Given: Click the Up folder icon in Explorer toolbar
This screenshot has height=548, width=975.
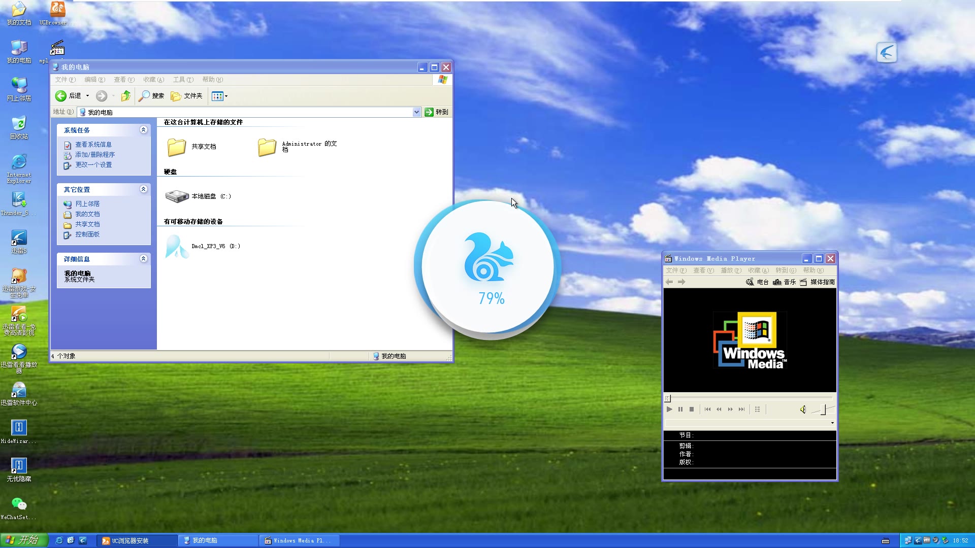Looking at the screenshot, I should pos(125,96).
